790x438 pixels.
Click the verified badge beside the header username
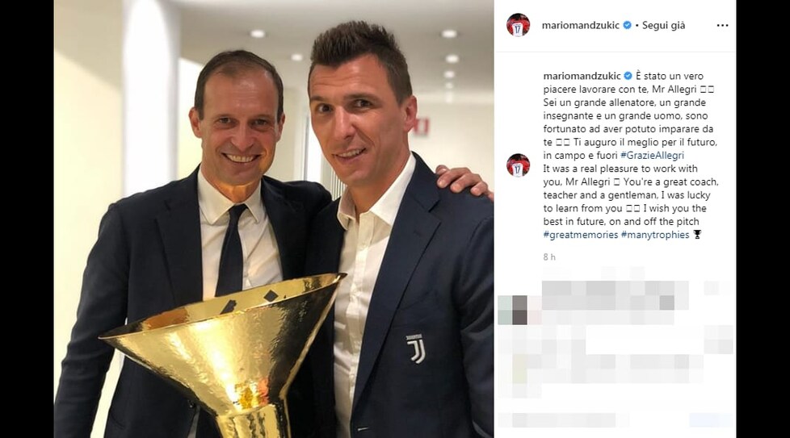point(627,25)
